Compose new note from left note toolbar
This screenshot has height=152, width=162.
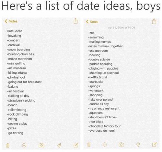point(76,145)
